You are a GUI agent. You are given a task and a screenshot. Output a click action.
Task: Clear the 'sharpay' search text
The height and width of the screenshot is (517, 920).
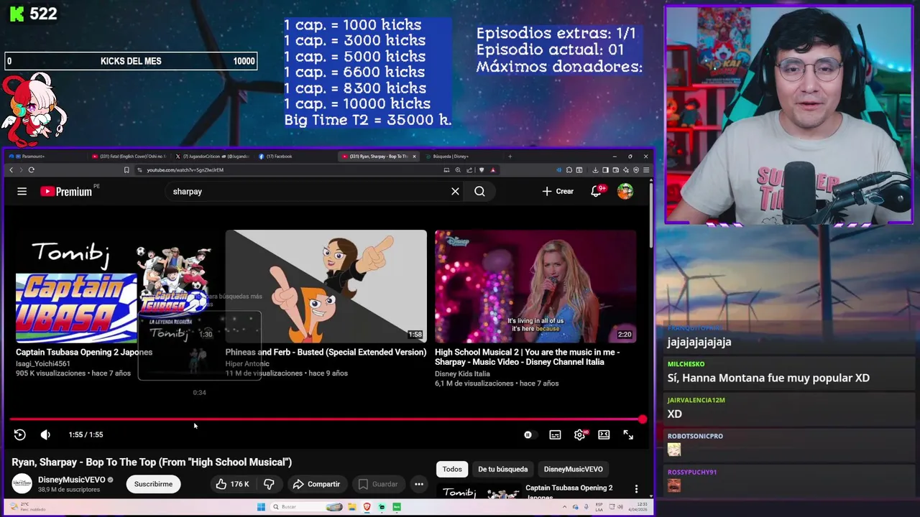[455, 192]
